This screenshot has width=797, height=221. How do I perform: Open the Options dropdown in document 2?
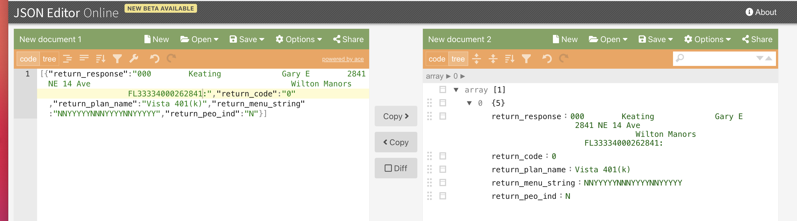pos(707,39)
